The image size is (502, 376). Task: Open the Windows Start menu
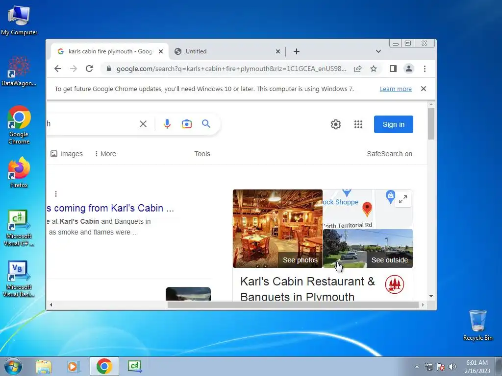pos(13,366)
